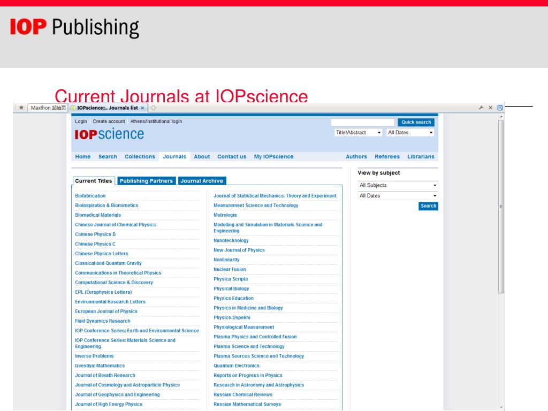The height and width of the screenshot is (411, 548).
Task: Expand All Dates dropdown under View by subject
Action: [x=398, y=196]
